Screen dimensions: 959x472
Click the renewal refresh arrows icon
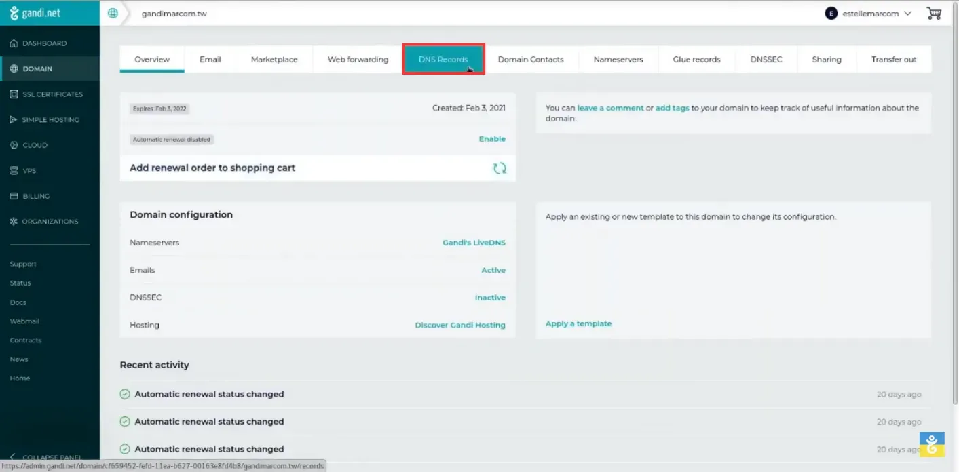500,168
